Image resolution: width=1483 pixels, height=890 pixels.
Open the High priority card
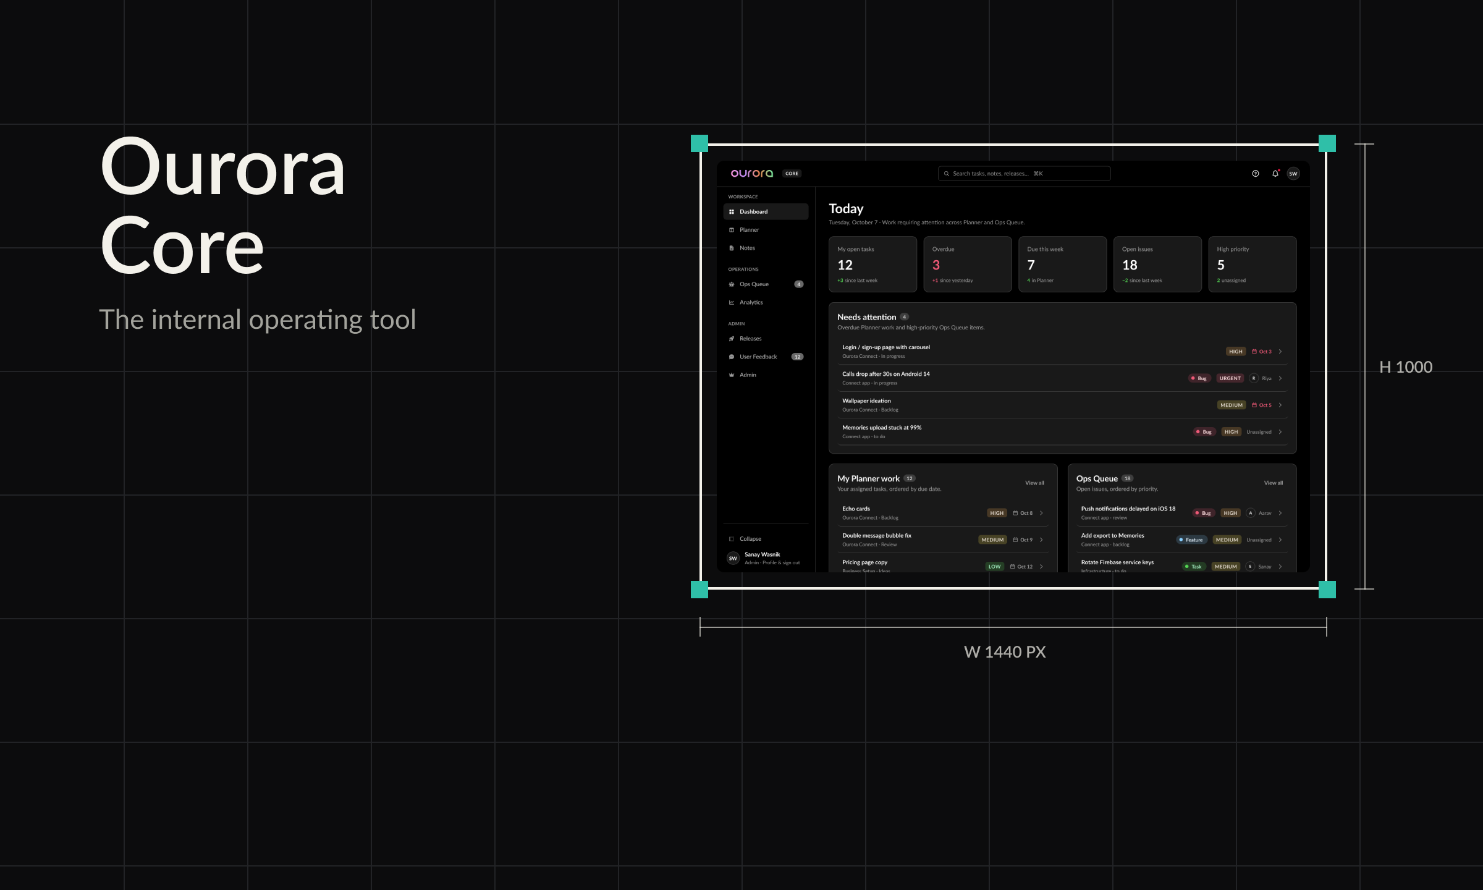(x=1253, y=264)
